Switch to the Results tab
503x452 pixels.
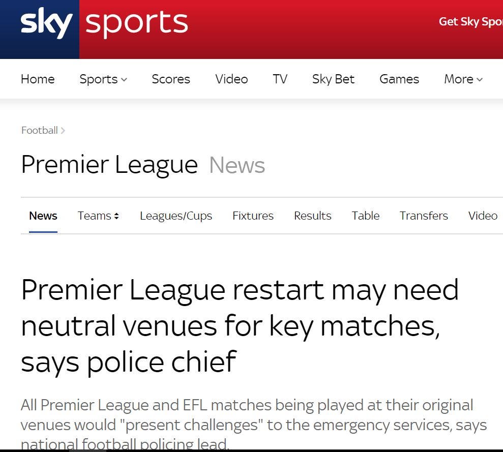(312, 216)
